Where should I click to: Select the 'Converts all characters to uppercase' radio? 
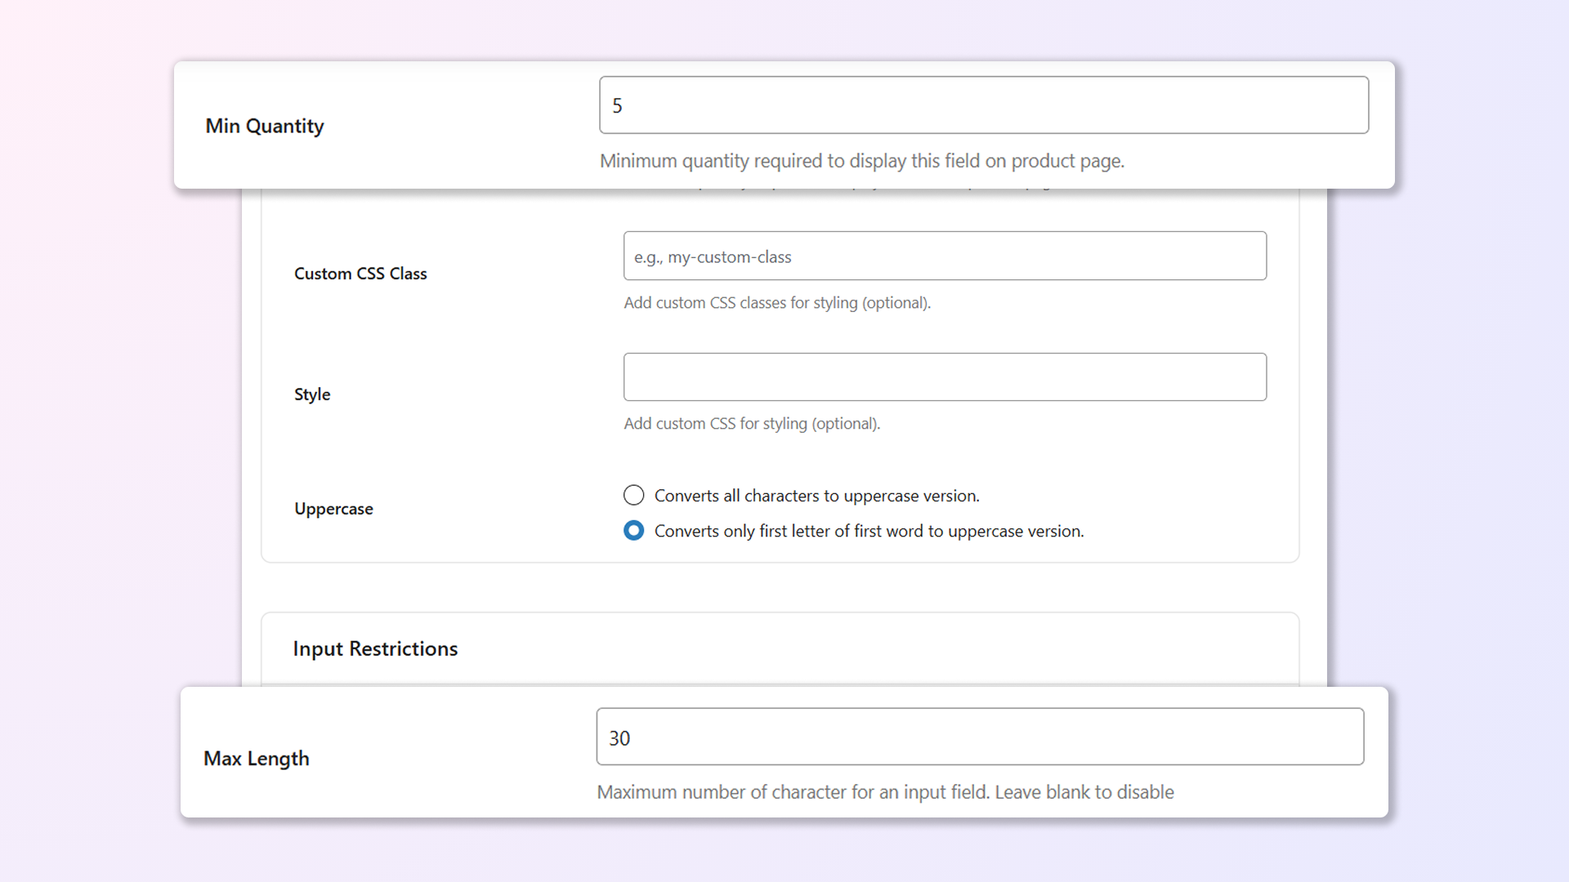[633, 496]
